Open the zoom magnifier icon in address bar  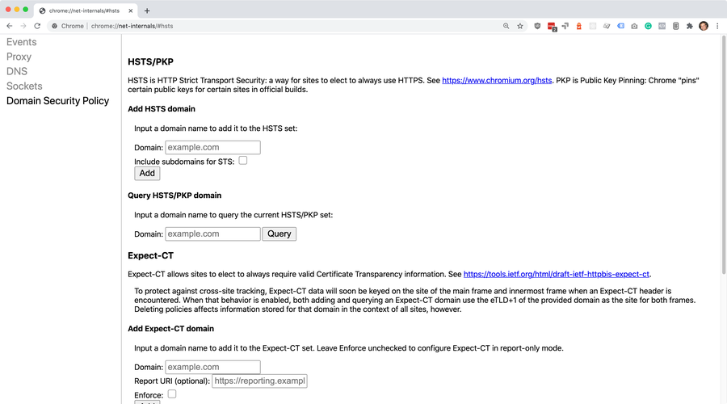(x=506, y=26)
